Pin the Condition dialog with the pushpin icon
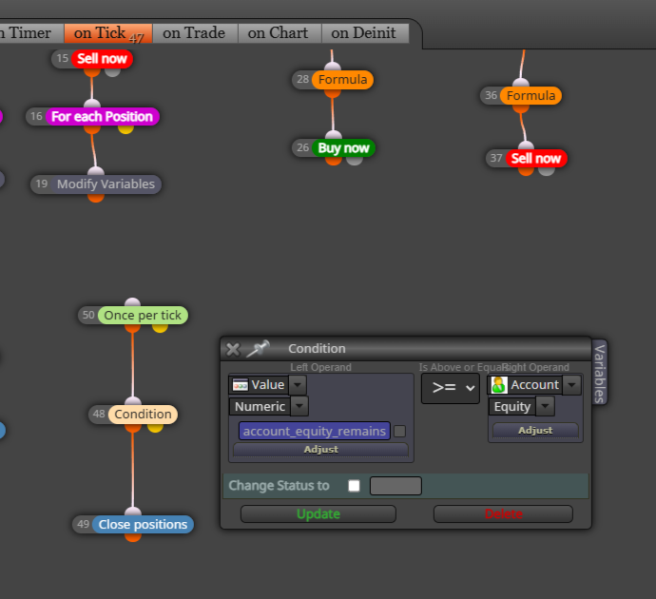 pyautogui.click(x=259, y=348)
